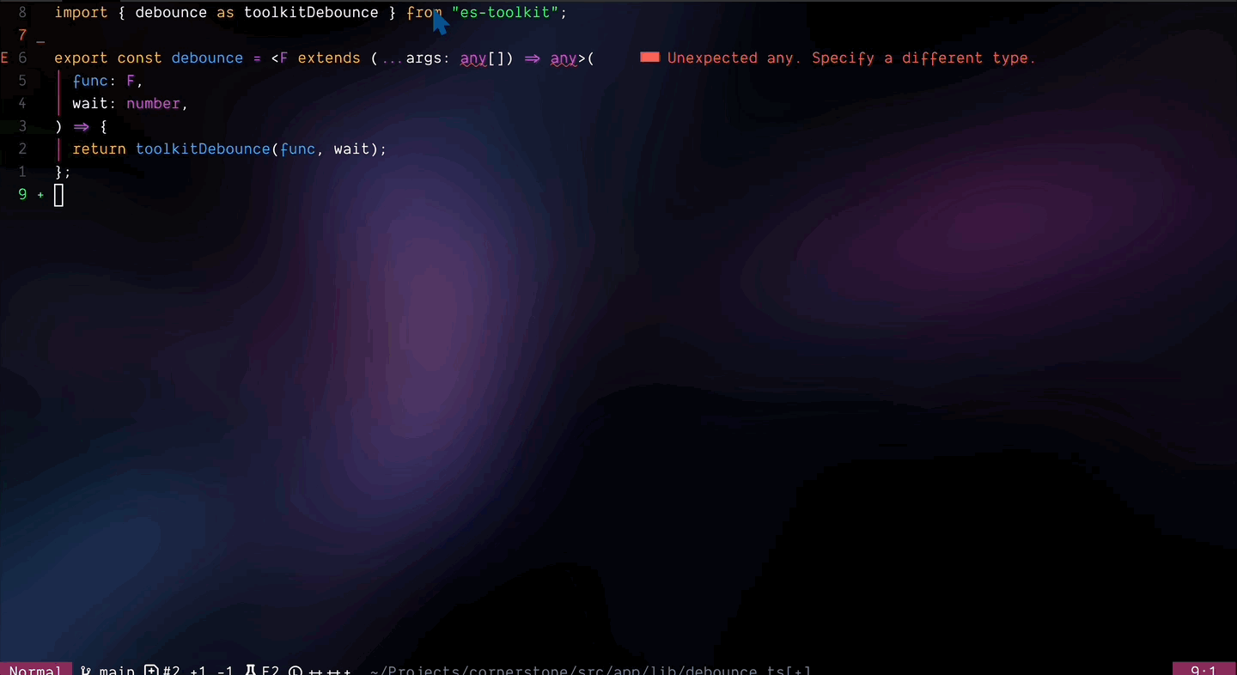Click the block cursor on line 9
This screenshot has height=675, width=1237.
click(x=58, y=195)
